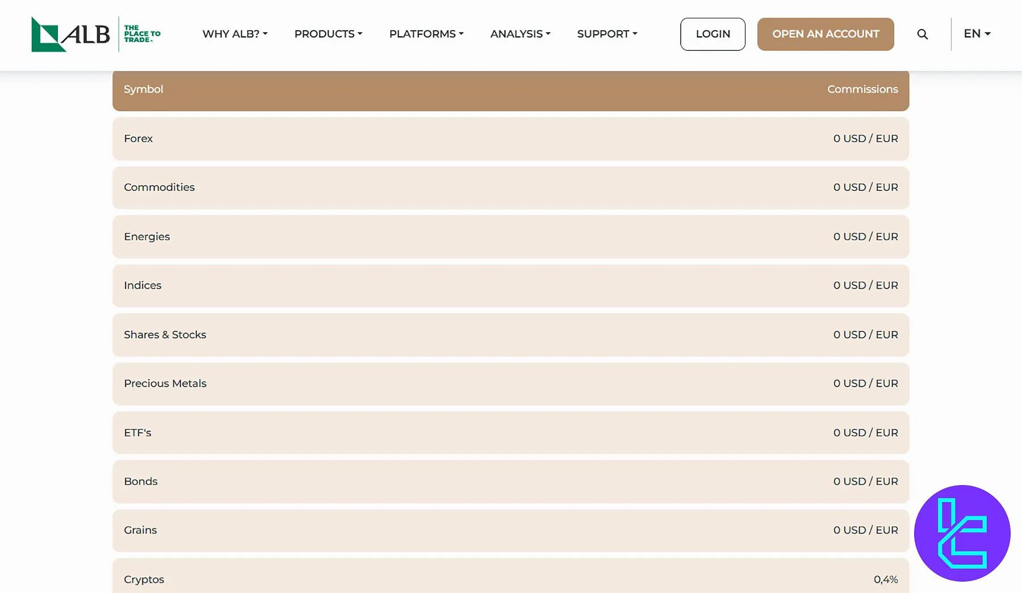Select the ETF's row label

(137, 433)
